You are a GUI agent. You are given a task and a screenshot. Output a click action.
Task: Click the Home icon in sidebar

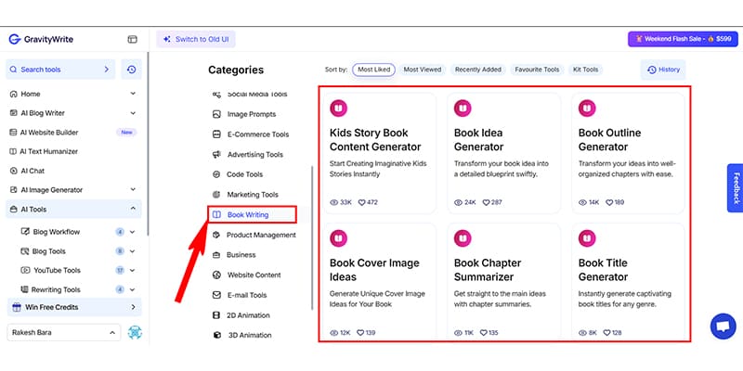[x=13, y=94]
